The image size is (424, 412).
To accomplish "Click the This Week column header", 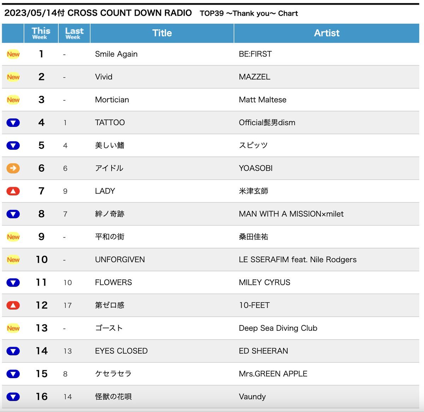I will [x=41, y=33].
